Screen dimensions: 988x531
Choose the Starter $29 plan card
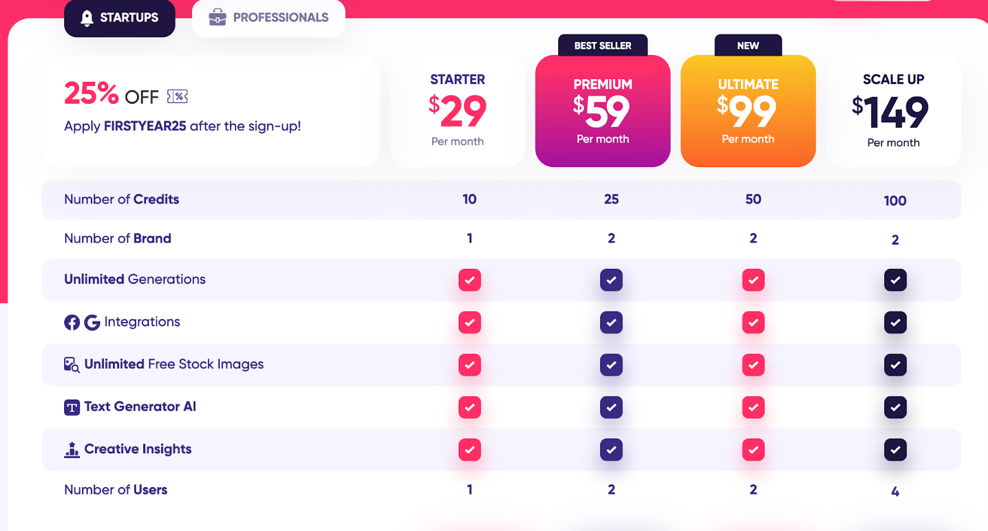tap(458, 111)
